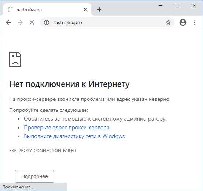Open link Выполните диагностику сети в Windows
Image resolution: width=203 pixels, height=191 pixels.
pyautogui.click(x=74, y=136)
